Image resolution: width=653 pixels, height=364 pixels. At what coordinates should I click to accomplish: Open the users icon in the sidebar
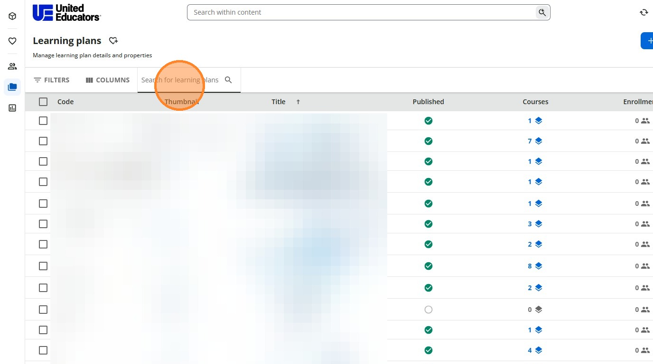point(12,66)
